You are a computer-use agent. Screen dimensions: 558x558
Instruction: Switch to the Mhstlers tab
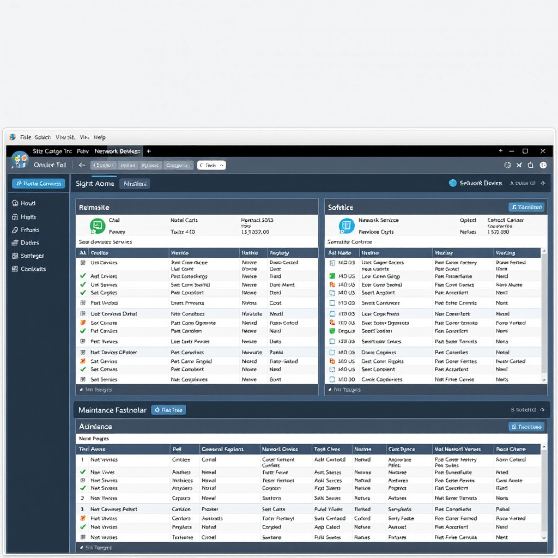tap(135, 184)
